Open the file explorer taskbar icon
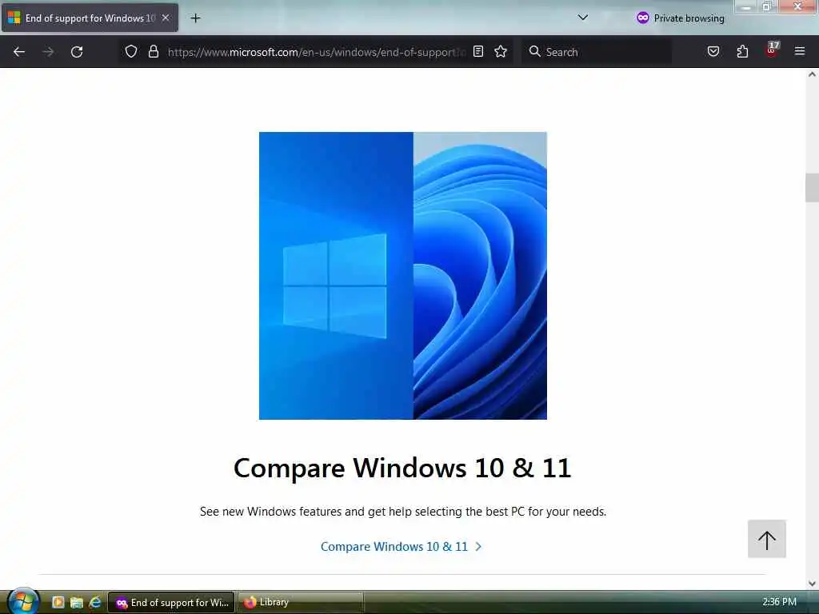The image size is (819, 614). click(76, 602)
